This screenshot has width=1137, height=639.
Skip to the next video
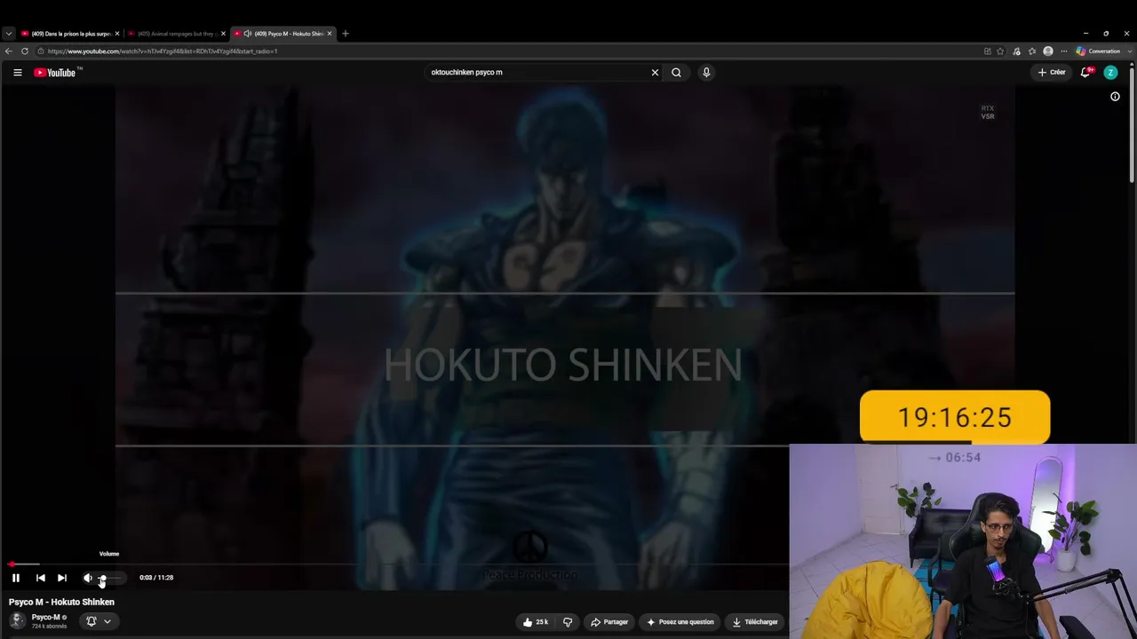(62, 578)
